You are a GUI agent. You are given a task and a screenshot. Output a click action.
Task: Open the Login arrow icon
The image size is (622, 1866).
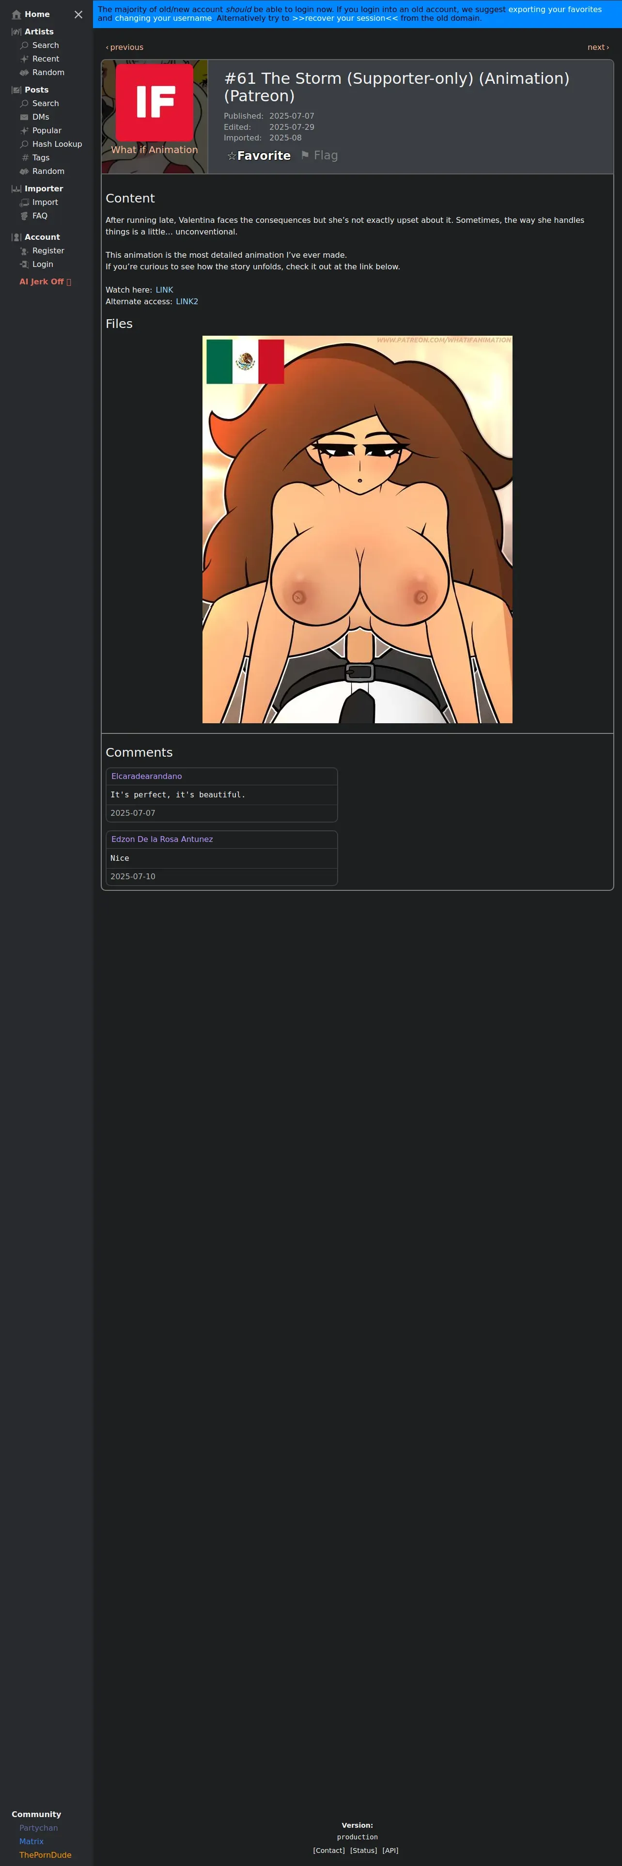coord(24,264)
